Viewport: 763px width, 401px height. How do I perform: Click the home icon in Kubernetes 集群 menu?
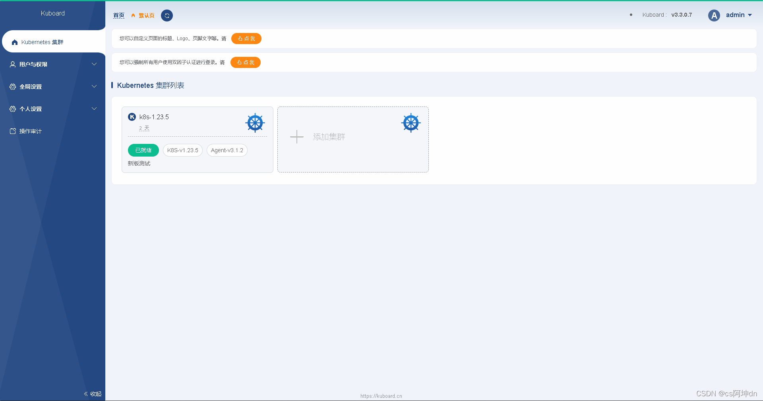(15, 42)
